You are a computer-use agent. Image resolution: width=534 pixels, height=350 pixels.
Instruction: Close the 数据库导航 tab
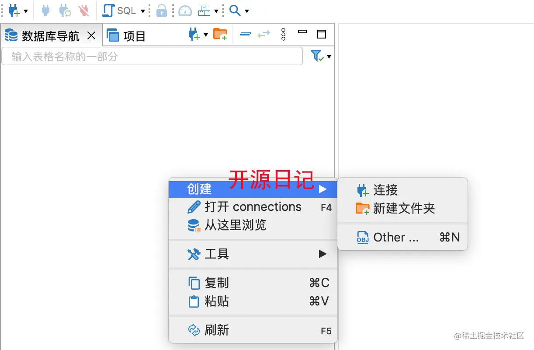tap(91, 36)
